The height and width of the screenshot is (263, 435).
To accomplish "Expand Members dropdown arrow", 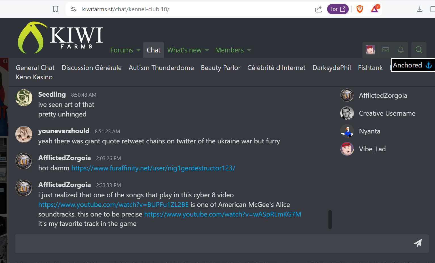I will 249,50.
